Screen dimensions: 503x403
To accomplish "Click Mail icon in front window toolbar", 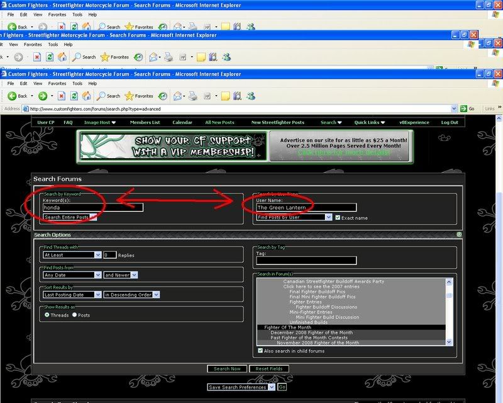I will coord(177,96).
